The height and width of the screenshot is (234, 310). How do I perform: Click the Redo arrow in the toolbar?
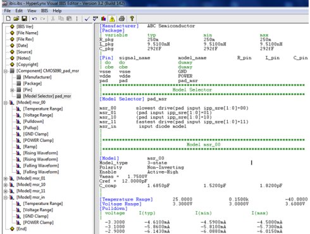pos(42,19)
